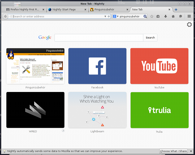Open the WIRED tile
195x155 pixels.
tap(35, 110)
